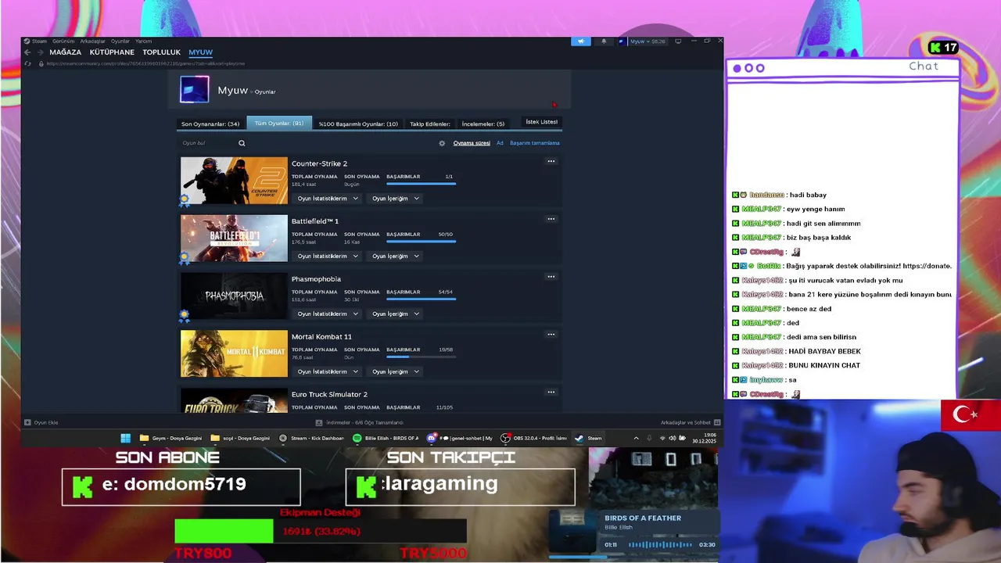The height and width of the screenshot is (563, 1001).
Task: Open Arkadaşlar ve Sohbet icon
Action: coord(717,422)
